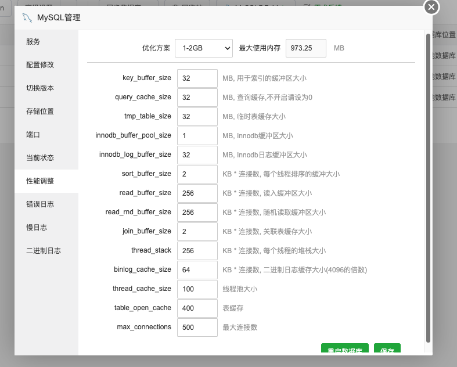Focus the join_buffer_size field
Viewport: 457px width, 367px height.
click(197, 232)
